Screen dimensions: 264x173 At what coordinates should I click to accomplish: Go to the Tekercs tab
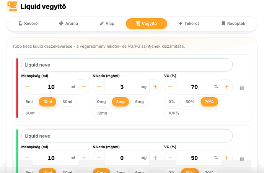coord(189,24)
